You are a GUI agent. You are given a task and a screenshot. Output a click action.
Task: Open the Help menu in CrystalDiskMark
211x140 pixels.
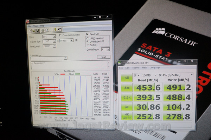click(x=145, y=67)
